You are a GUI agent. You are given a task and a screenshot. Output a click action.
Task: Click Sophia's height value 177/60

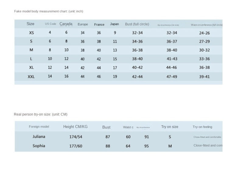pos(76,146)
